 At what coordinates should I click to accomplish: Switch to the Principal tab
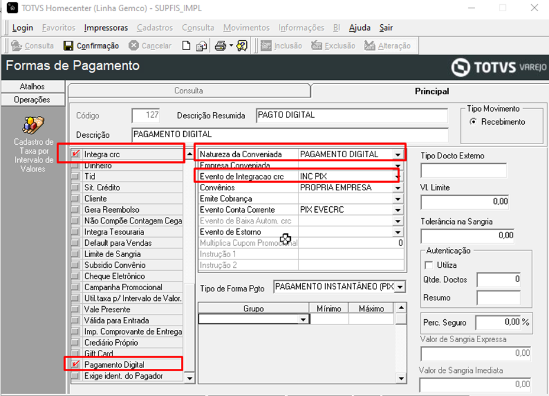[x=432, y=91]
